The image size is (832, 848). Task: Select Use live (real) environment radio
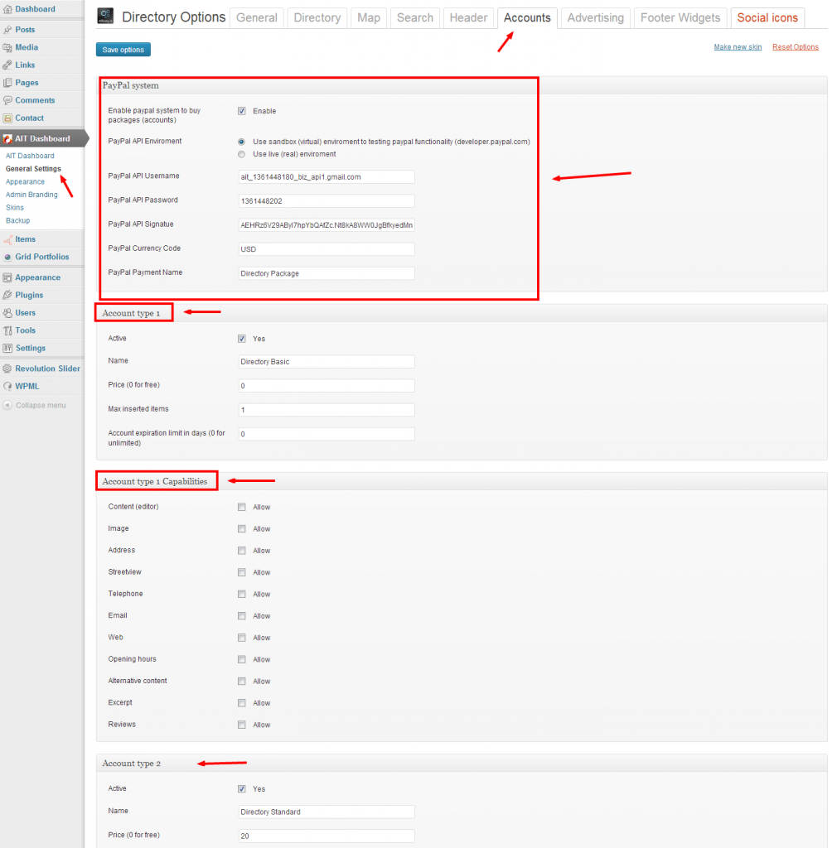[242, 154]
